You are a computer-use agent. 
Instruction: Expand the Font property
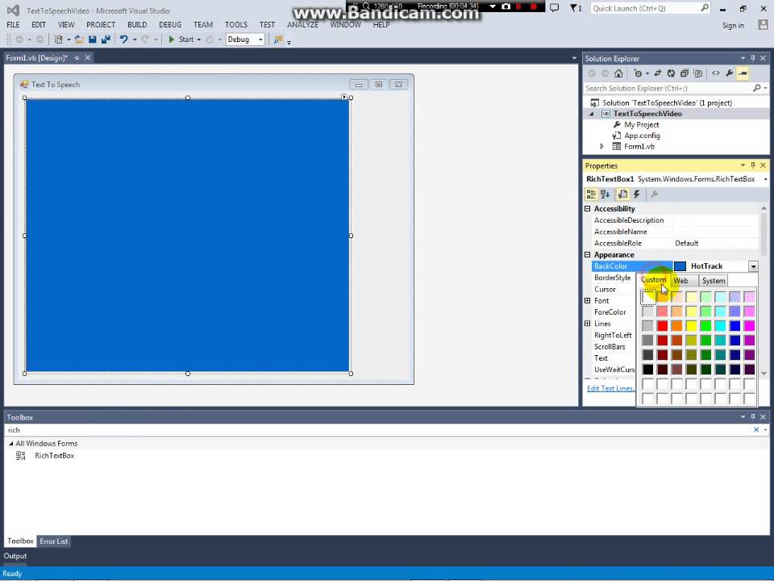point(588,300)
